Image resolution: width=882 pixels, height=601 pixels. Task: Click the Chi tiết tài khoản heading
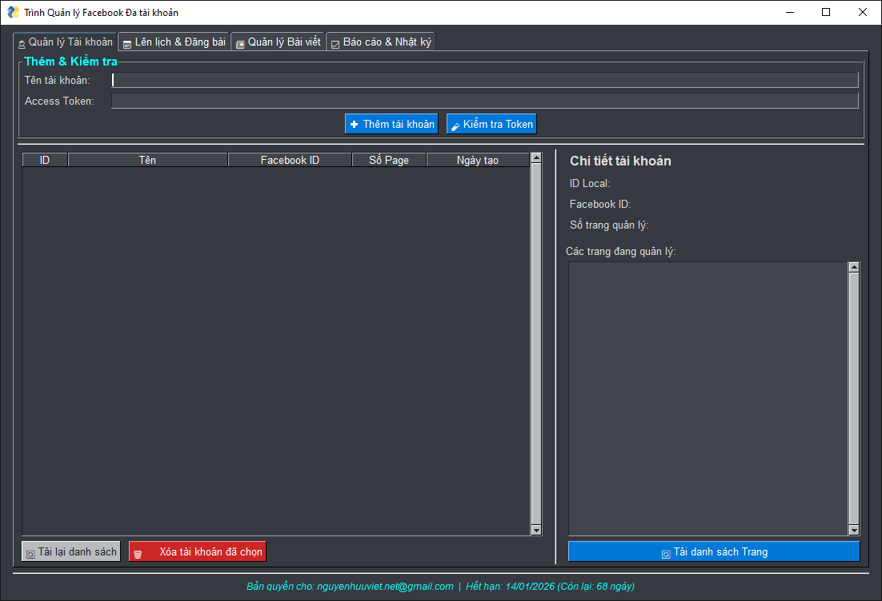tap(620, 161)
